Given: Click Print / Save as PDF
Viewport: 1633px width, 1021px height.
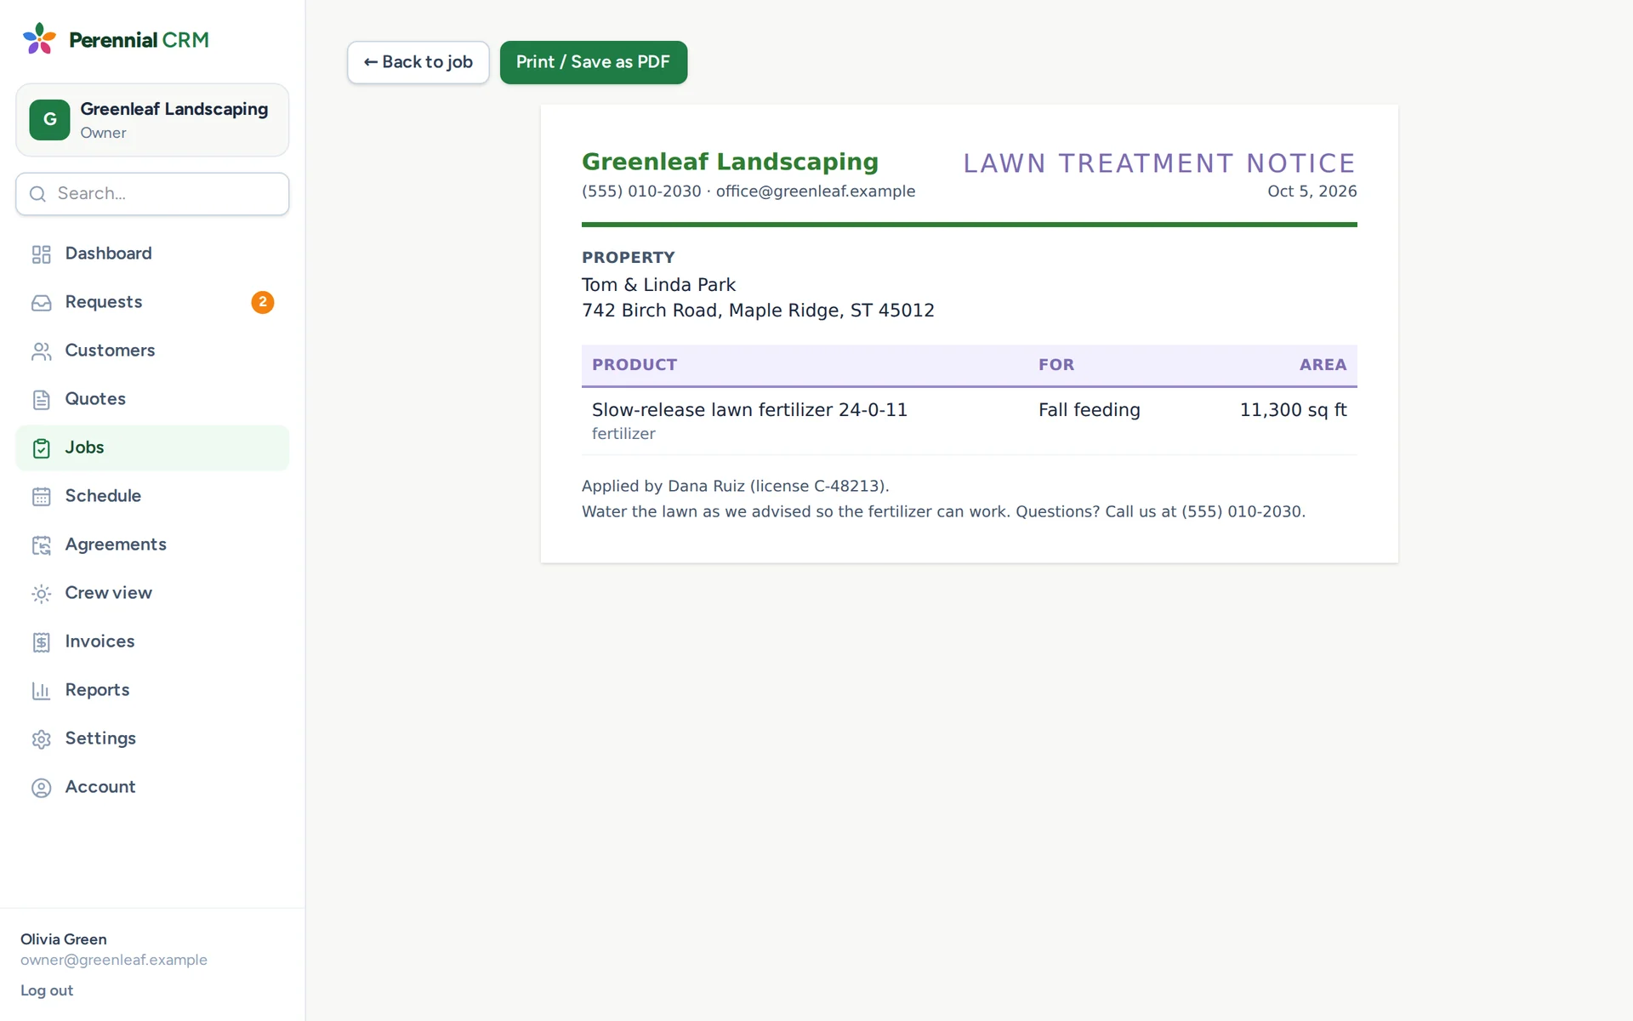Looking at the screenshot, I should tap(593, 62).
